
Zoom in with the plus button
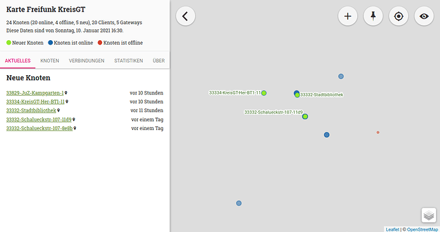[348, 16]
